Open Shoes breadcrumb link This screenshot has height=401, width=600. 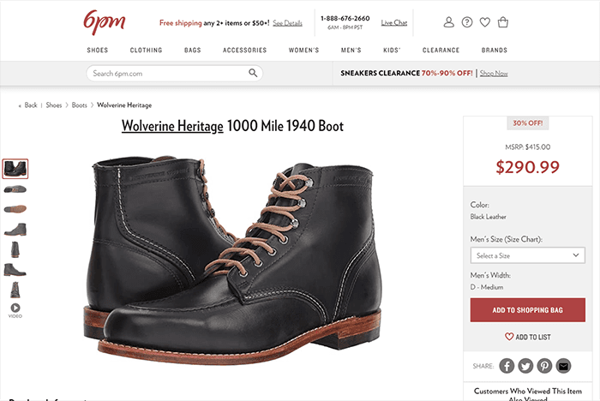pyautogui.click(x=54, y=105)
